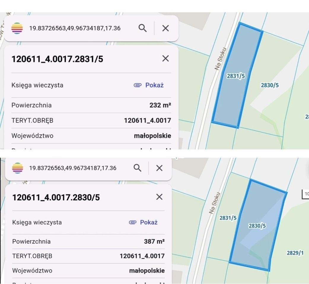Screen dimensions: 309x284
Task: Clear the top search bar with its X icon
Action: point(165,28)
